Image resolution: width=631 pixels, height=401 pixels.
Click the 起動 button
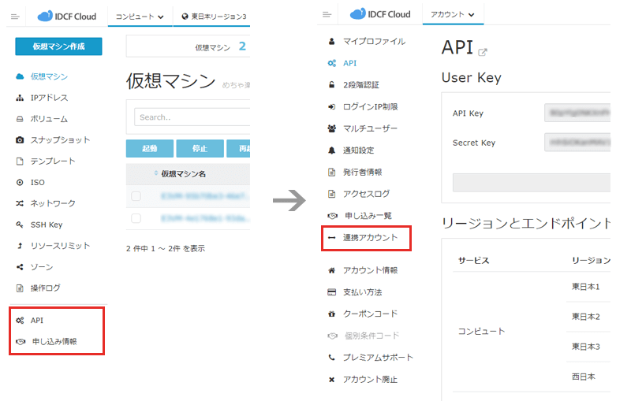[x=149, y=149]
